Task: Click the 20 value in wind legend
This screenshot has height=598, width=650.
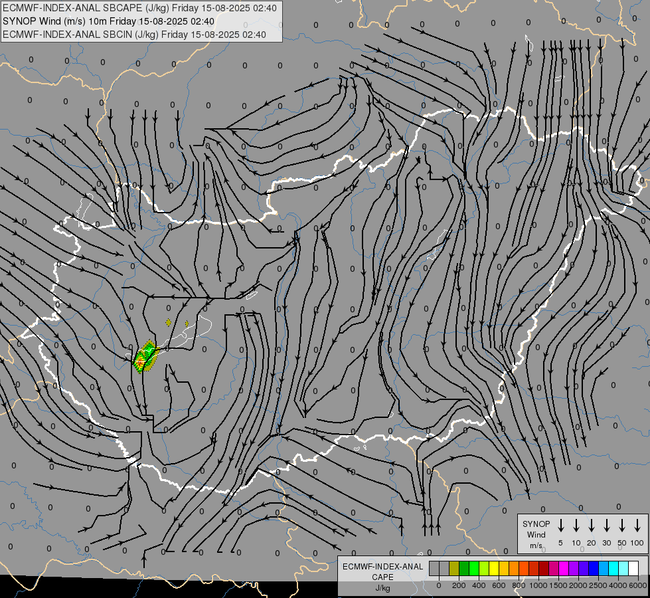Action: pyautogui.click(x=591, y=543)
